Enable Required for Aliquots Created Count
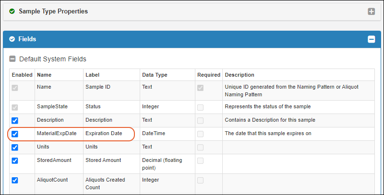This screenshot has width=384, height=195. (200, 180)
